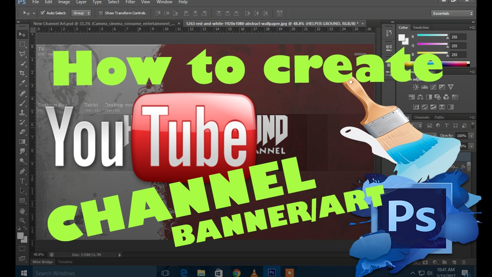
Task: Click the align top edges icon
Action: [x=158, y=13]
